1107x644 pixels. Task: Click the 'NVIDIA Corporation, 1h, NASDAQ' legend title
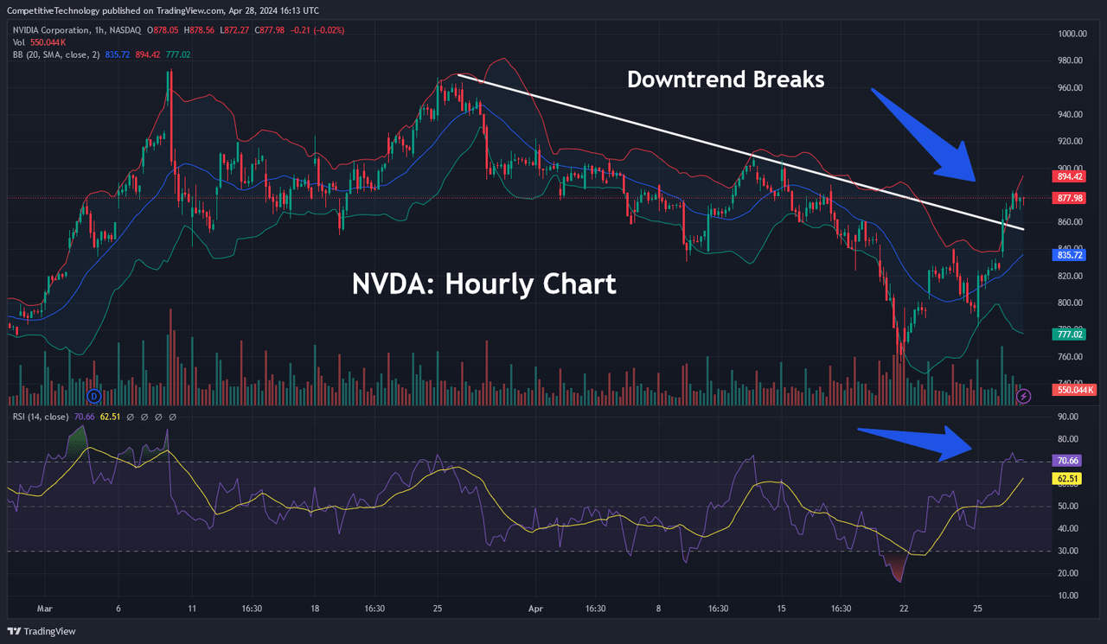point(77,29)
